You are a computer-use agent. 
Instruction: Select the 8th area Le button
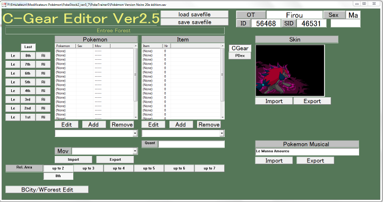coord(13,56)
